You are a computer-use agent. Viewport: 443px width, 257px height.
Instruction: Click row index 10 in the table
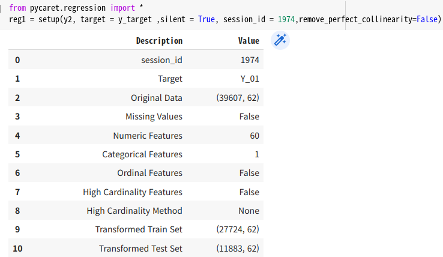pos(17,249)
